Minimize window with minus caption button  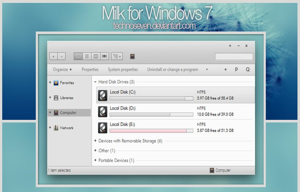(238, 46)
